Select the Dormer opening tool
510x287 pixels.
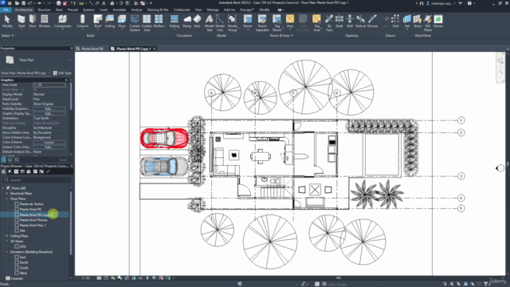click(373, 22)
